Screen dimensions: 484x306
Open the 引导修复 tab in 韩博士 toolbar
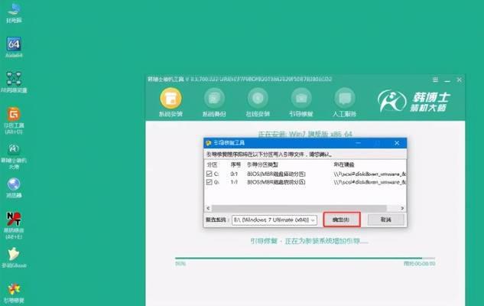click(301, 103)
